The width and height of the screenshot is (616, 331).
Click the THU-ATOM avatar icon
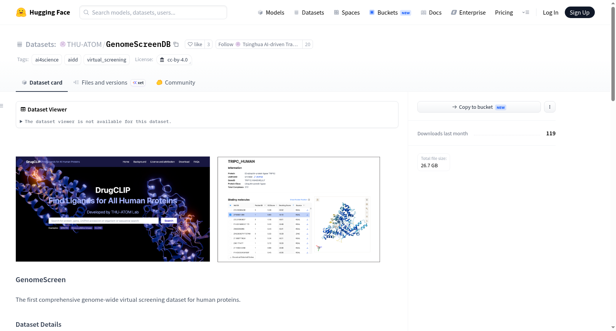pos(63,44)
